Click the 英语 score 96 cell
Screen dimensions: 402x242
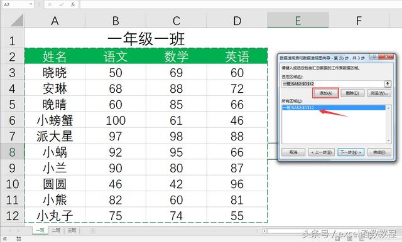237,184
